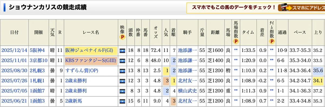
Task: Open venue link 1函館7
Action: [37, 91]
